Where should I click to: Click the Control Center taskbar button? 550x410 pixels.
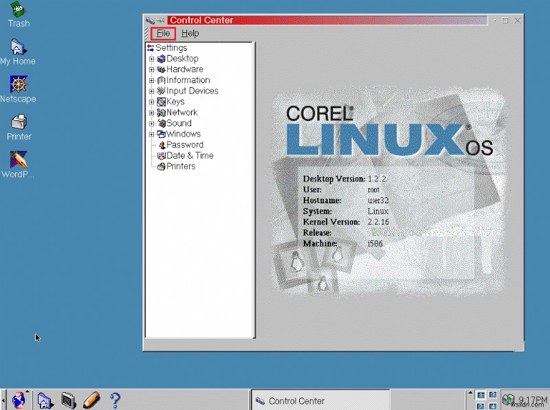[320, 400]
